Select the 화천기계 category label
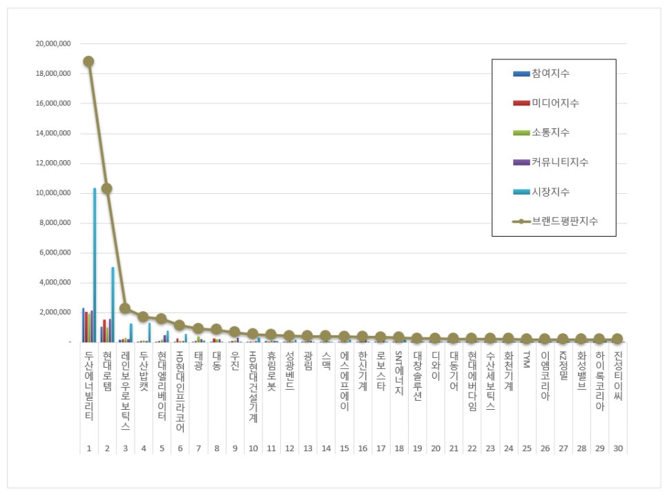667x496 pixels. point(509,371)
